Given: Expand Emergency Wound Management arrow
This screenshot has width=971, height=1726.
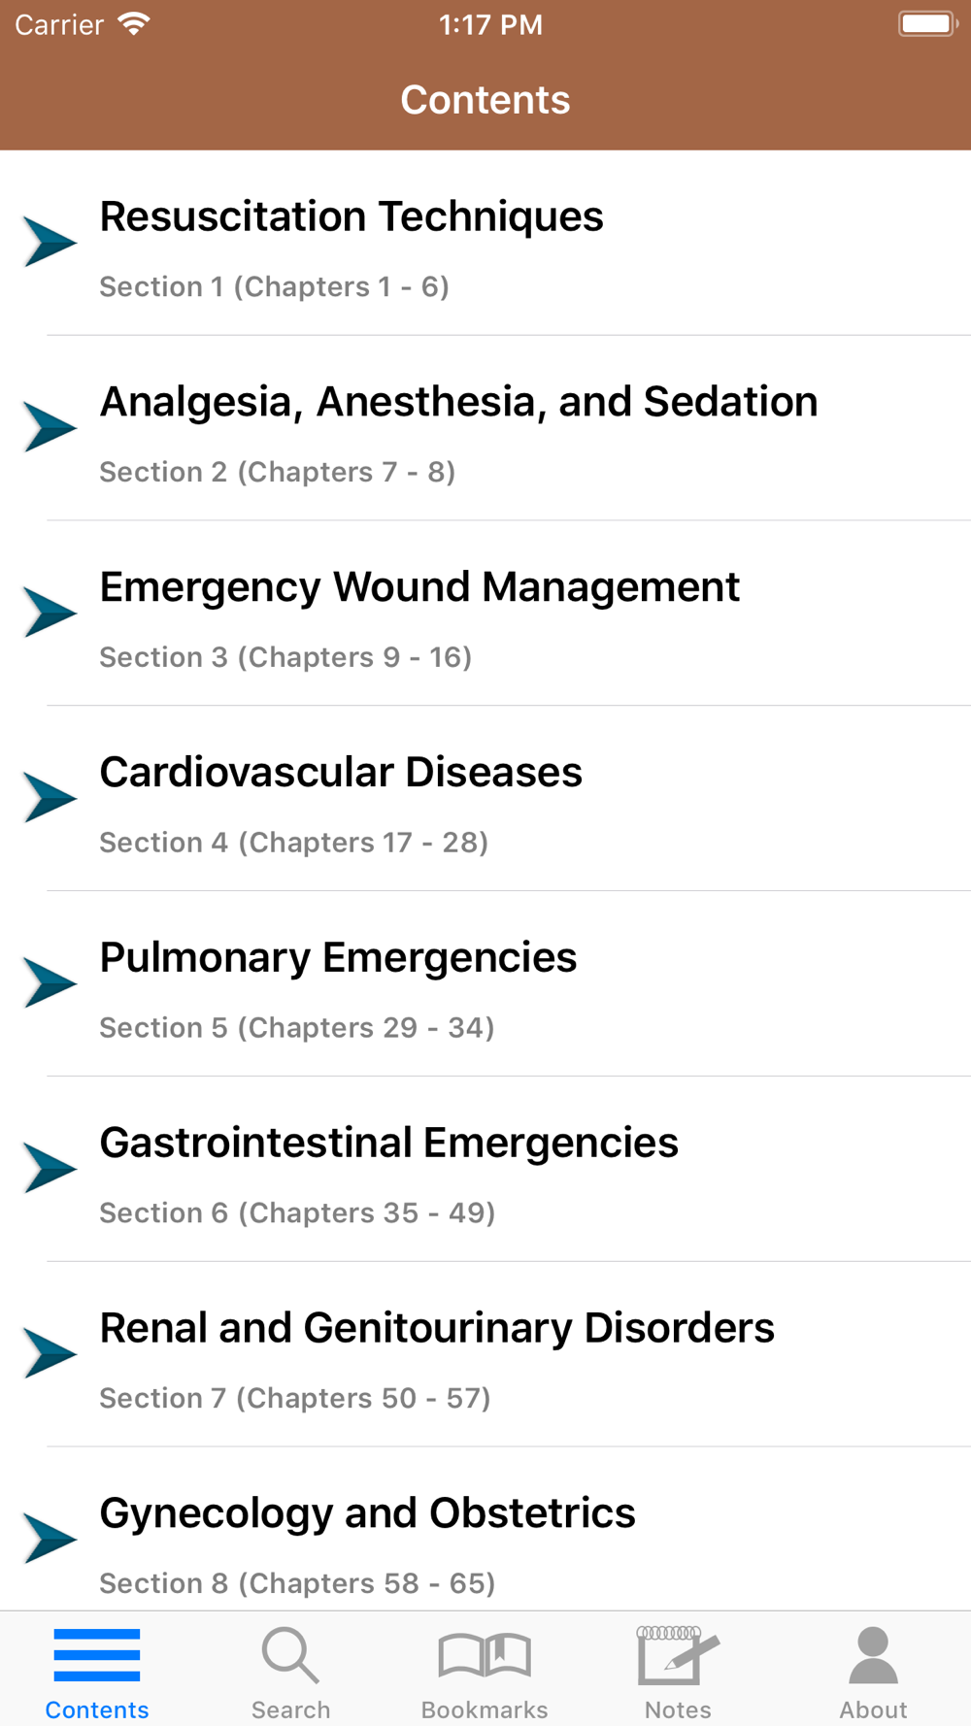Looking at the screenshot, I should (50, 613).
